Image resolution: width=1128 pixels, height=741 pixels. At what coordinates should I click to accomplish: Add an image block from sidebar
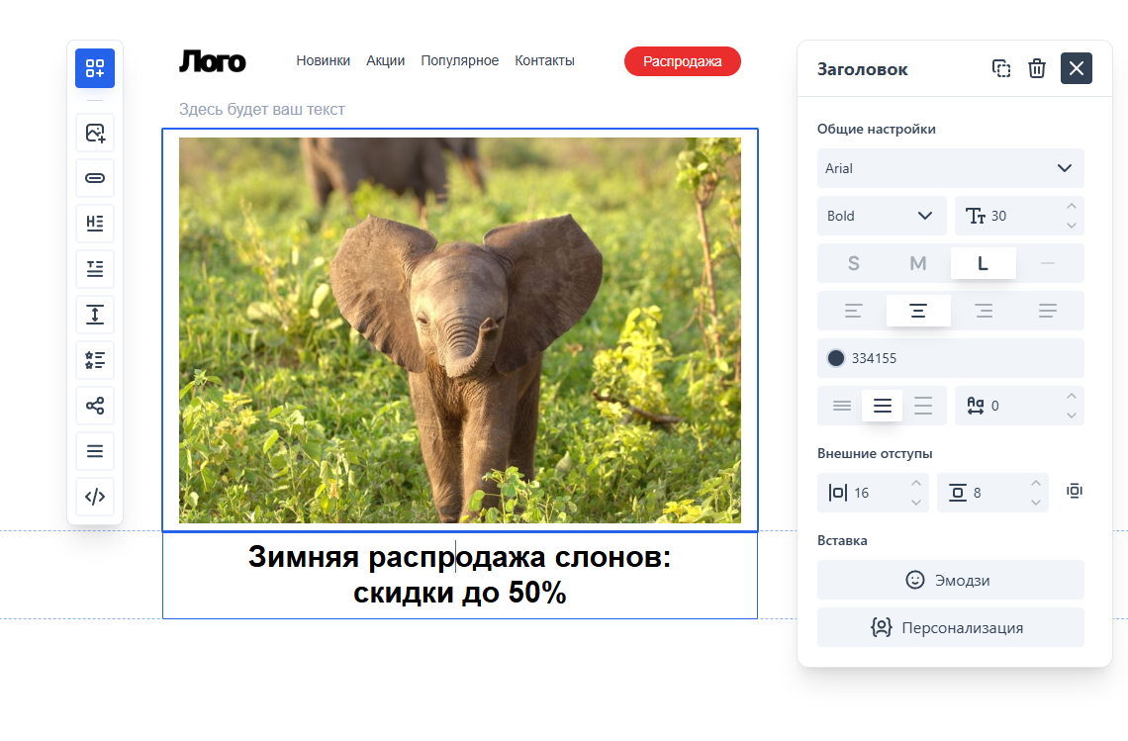[95, 134]
